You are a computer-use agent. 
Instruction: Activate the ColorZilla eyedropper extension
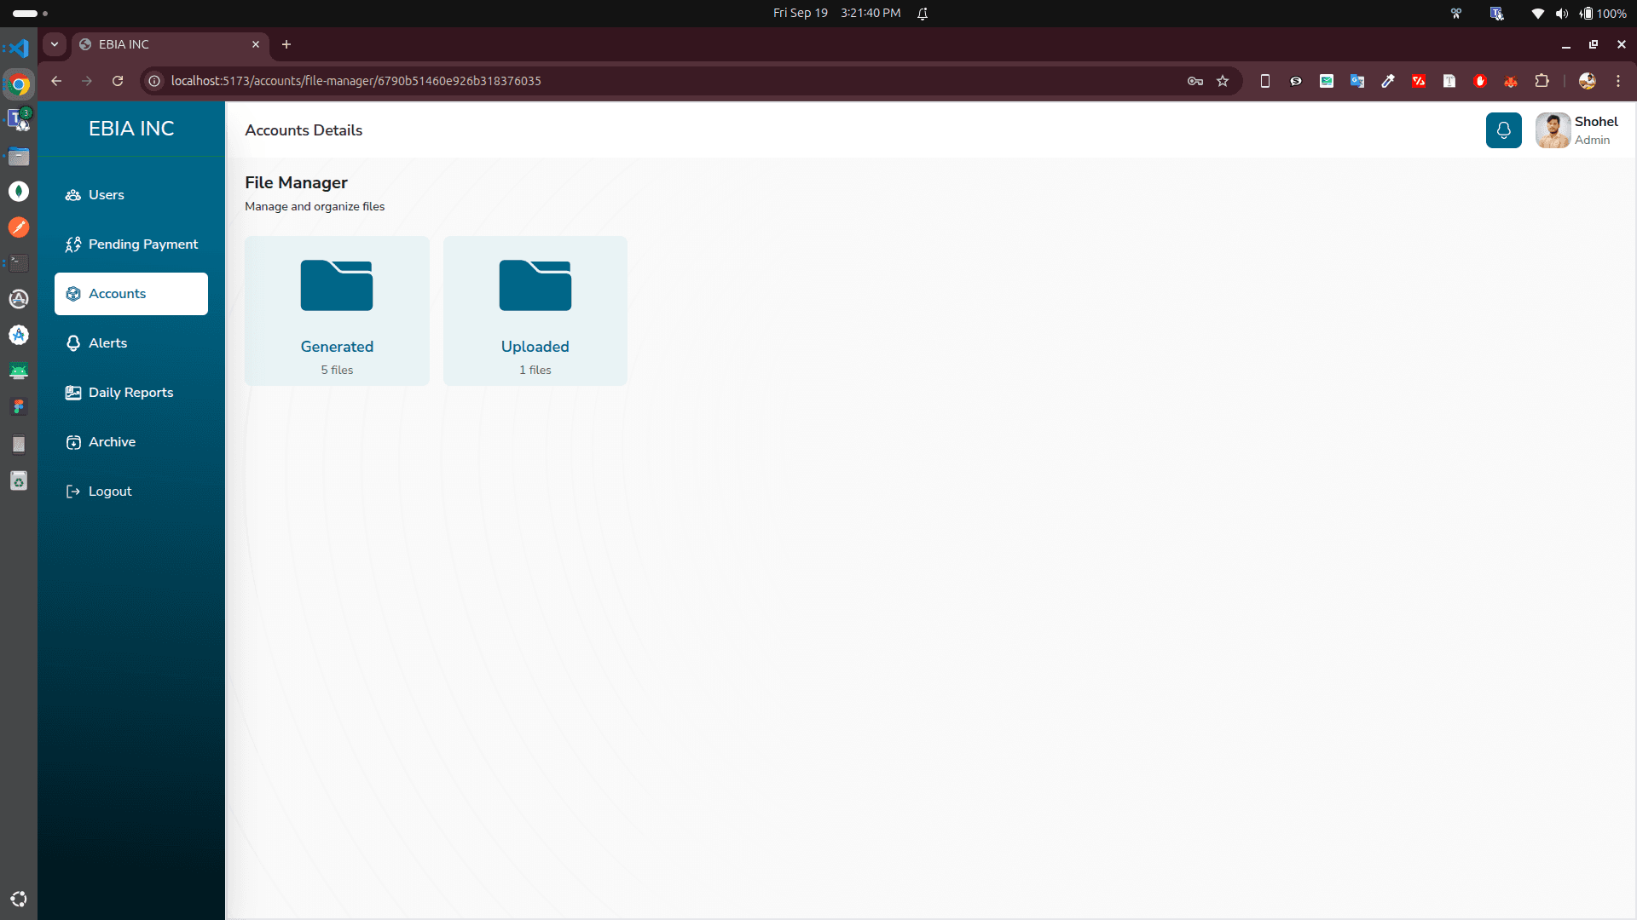coord(1388,81)
